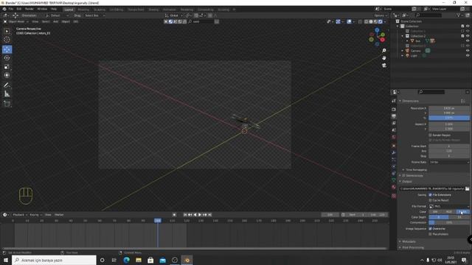This screenshot has height=265, width=472.
Task: Enable the Stereoscopy checkbox
Action: click(403, 175)
